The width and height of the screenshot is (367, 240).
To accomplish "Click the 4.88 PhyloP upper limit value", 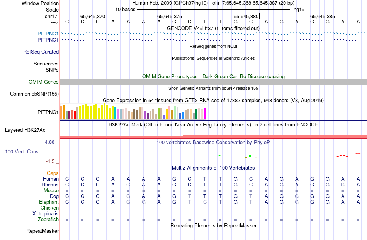I will coord(49,142).
